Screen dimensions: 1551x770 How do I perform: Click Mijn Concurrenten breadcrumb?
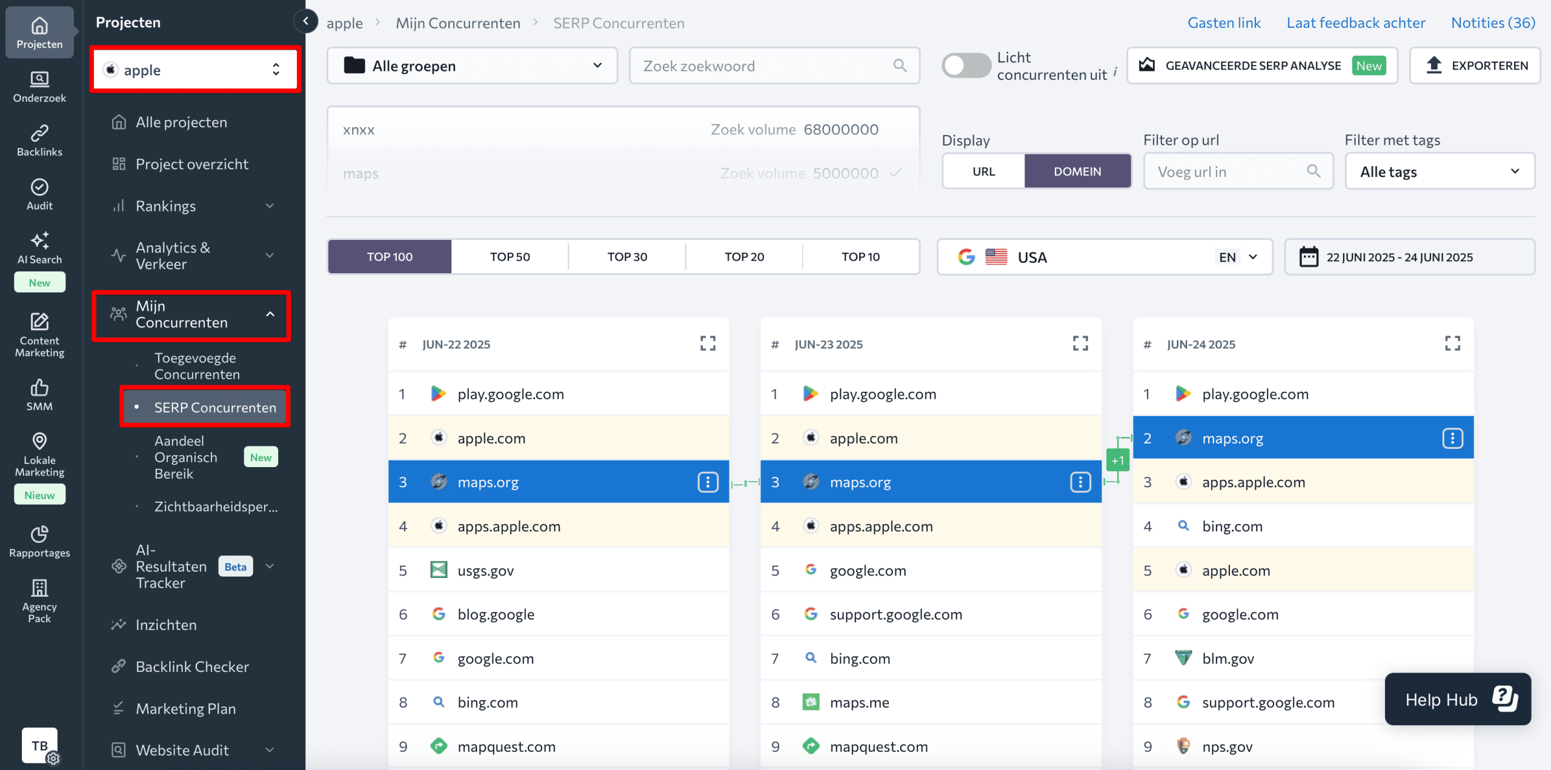(x=458, y=23)
